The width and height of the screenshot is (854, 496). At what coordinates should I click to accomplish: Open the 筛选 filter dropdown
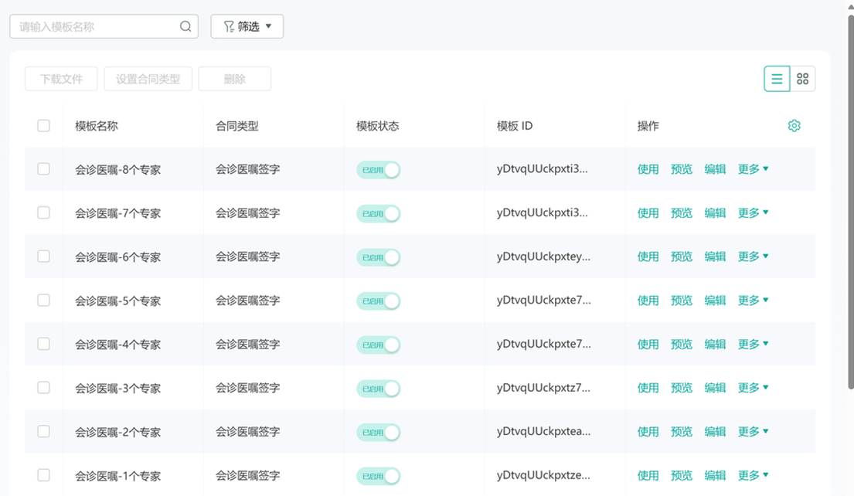pyautogui.click(x=247, y=26)
